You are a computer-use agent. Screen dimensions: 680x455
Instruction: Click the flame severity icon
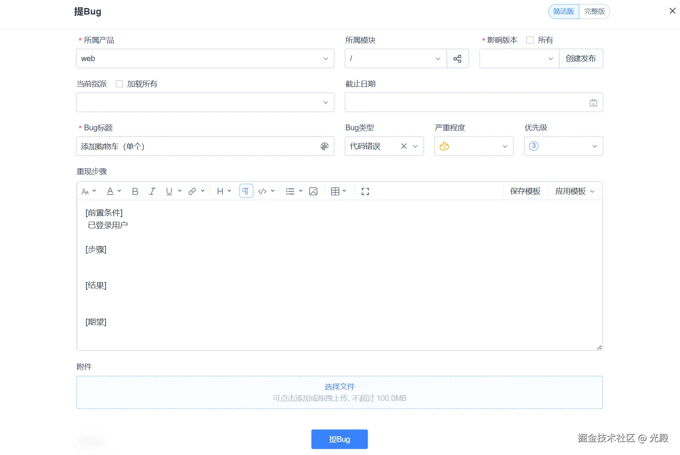tap(444, 146)
